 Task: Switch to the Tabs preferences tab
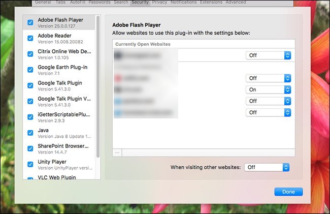pyautogui.click(x=60, y=3)
